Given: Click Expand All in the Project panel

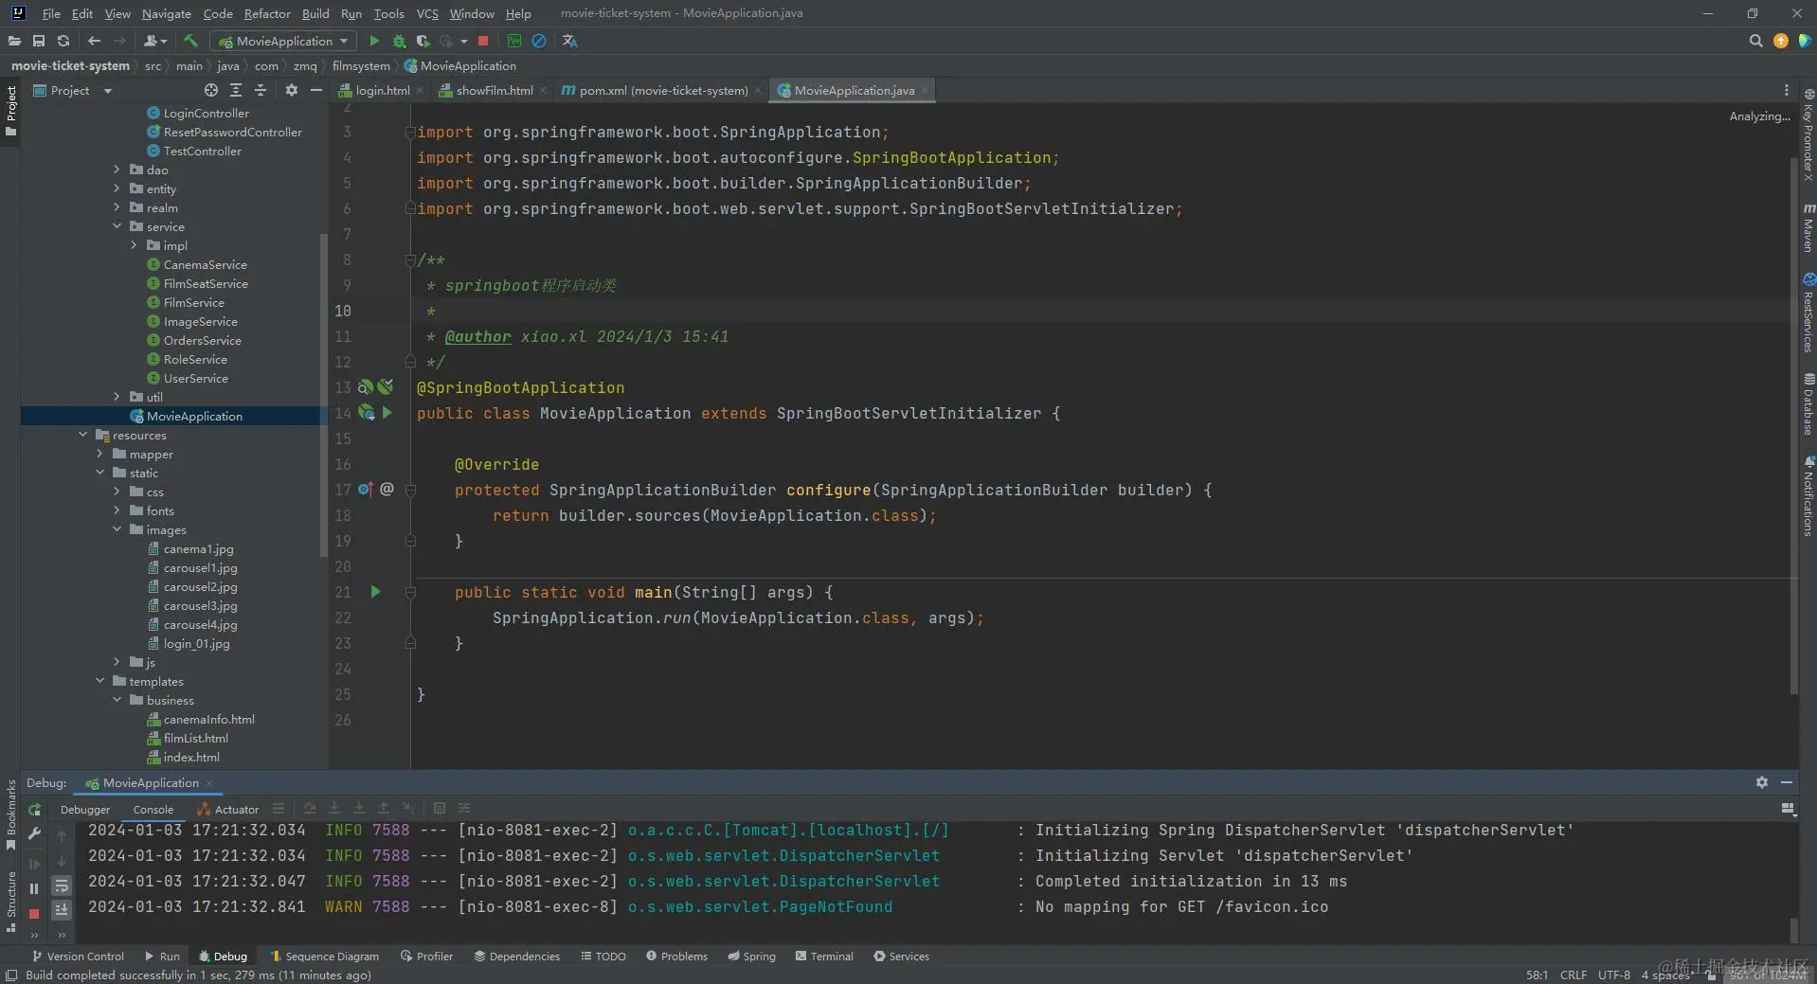Looking at the screenshot, I should (x=236, y=90).
